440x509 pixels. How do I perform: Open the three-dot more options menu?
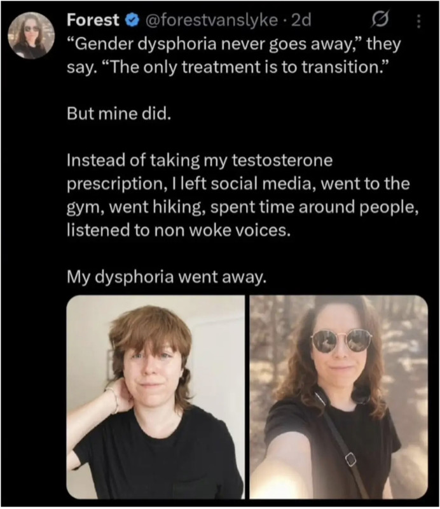418,21
